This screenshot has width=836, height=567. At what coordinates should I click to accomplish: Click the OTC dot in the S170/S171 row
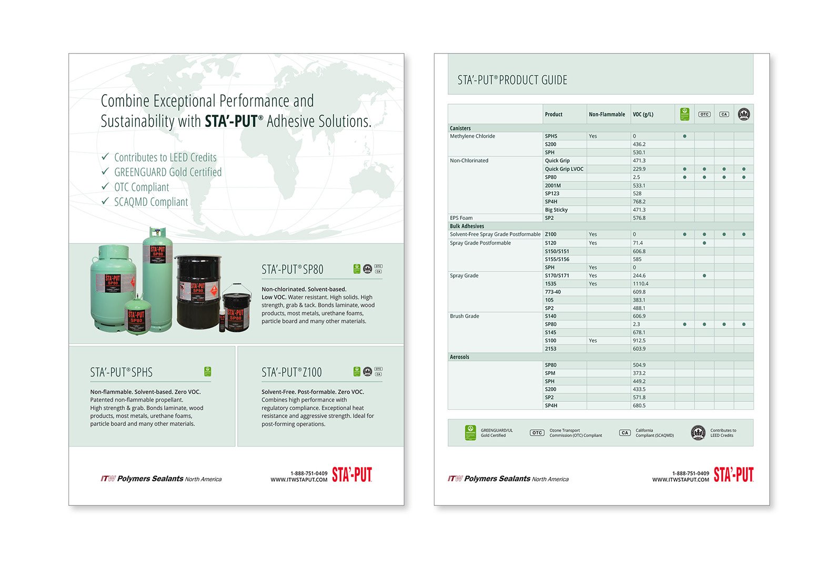pos(704,276)
